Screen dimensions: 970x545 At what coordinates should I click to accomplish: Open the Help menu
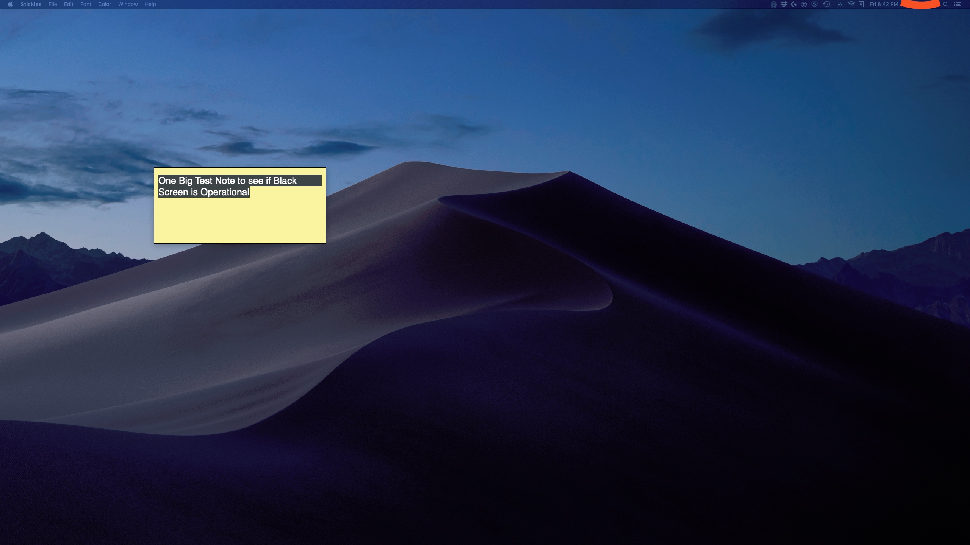[150, 5]
